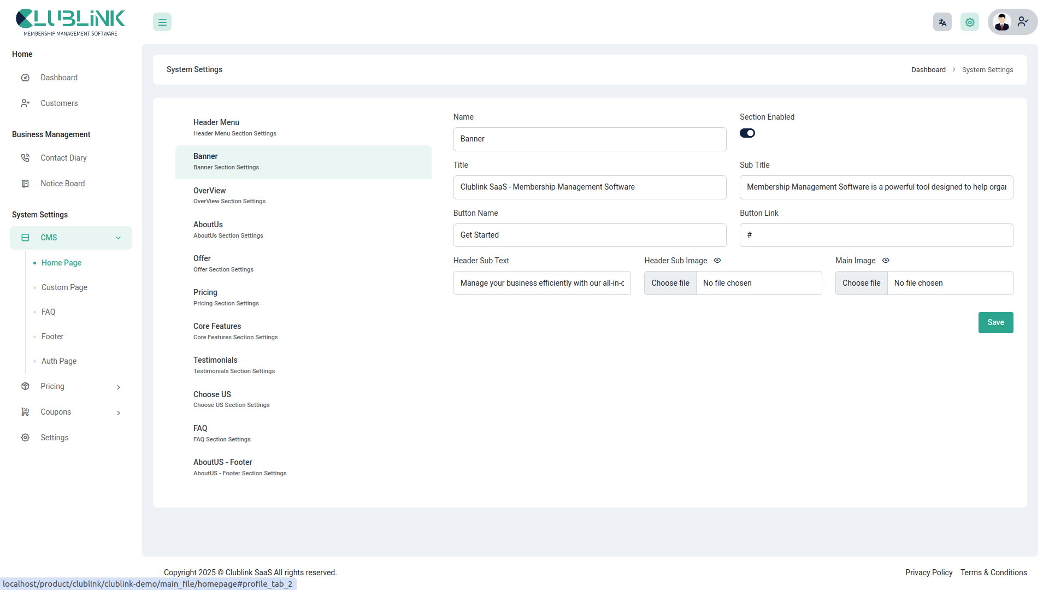Click the Notice Board icon
The height and width of the screenshot is (590, 1049).
tap(26, 184)
